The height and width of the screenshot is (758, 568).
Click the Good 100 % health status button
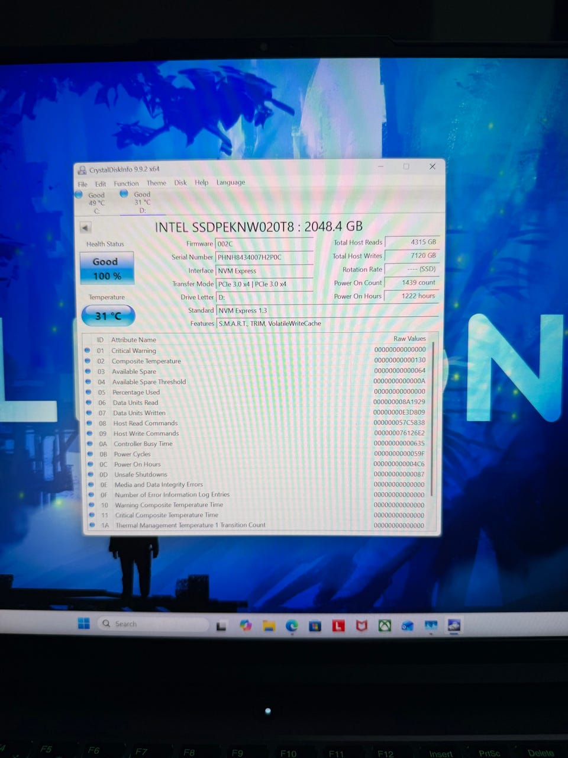pyautogui.click(x=106, y=268)
